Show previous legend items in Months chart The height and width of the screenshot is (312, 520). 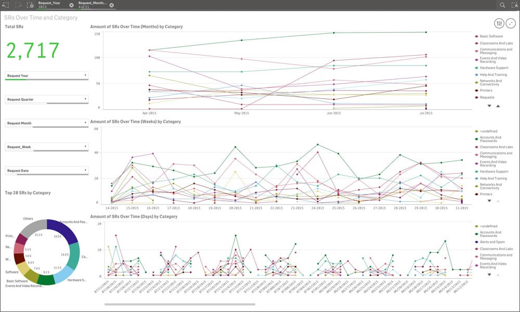coord(498,106)
